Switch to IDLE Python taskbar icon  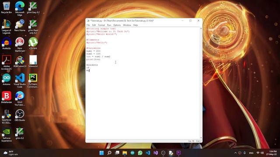(x=171, y=153)
